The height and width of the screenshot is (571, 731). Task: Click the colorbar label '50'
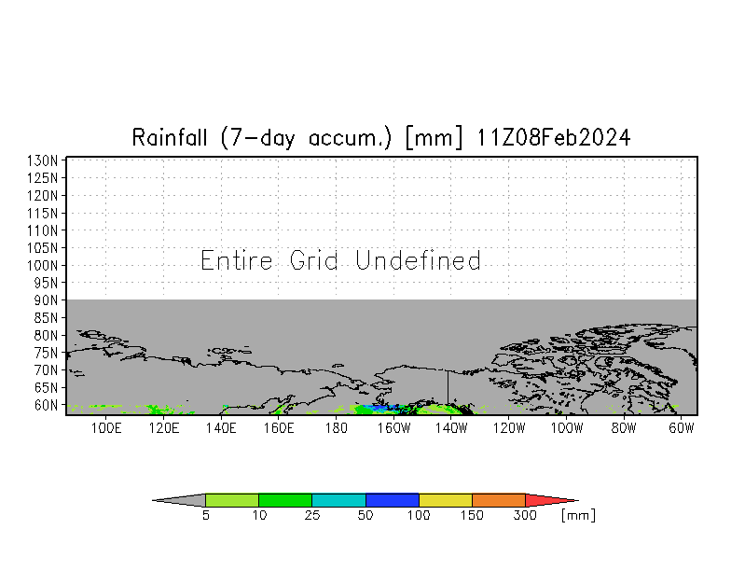click(365, 515)
